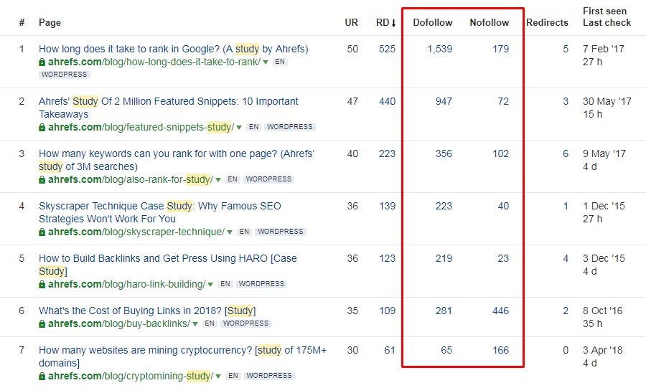This screenshot has width=646, height=388.
Task: Click the green lock icon for how-long-does-it-take-to-rank URL
Action: tap(42, 62)
